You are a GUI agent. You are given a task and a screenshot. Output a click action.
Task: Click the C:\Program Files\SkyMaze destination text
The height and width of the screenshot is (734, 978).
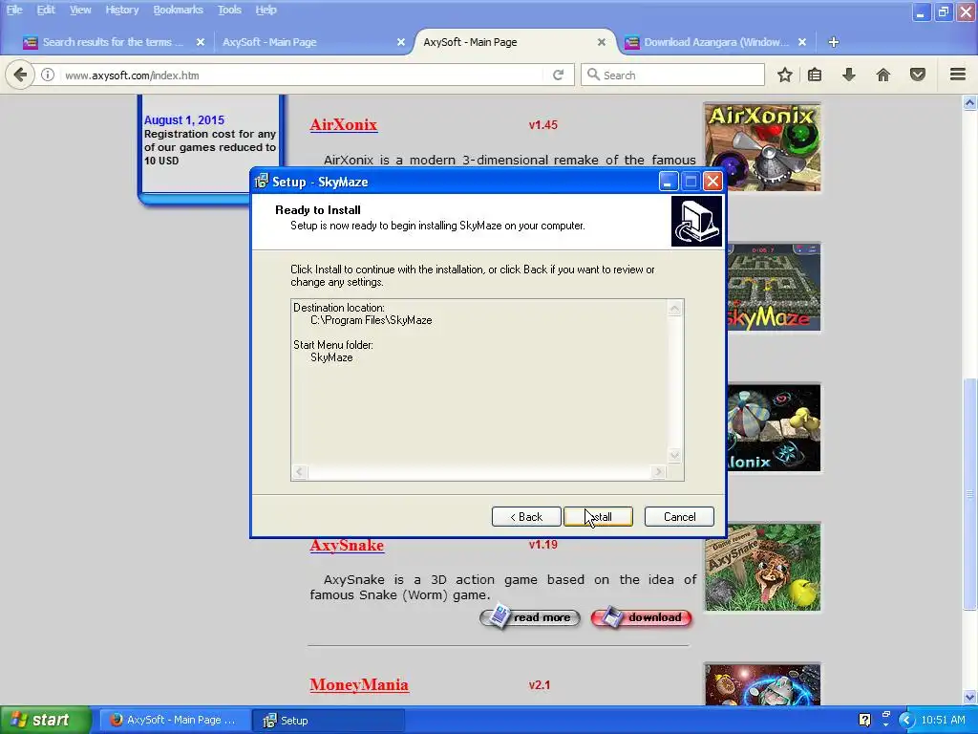pyautogui.click(x=372, y=320)
